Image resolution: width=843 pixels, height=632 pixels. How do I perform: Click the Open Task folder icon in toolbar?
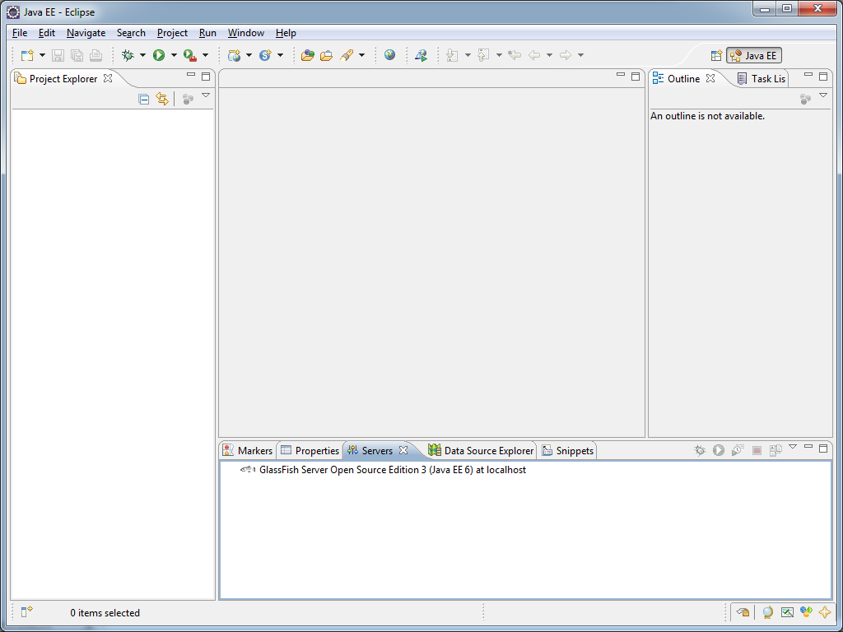[326, 55]
